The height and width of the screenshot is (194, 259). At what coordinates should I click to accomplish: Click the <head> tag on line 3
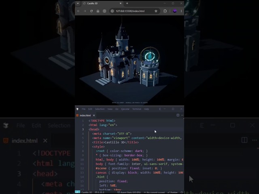(x=94, y=129)
